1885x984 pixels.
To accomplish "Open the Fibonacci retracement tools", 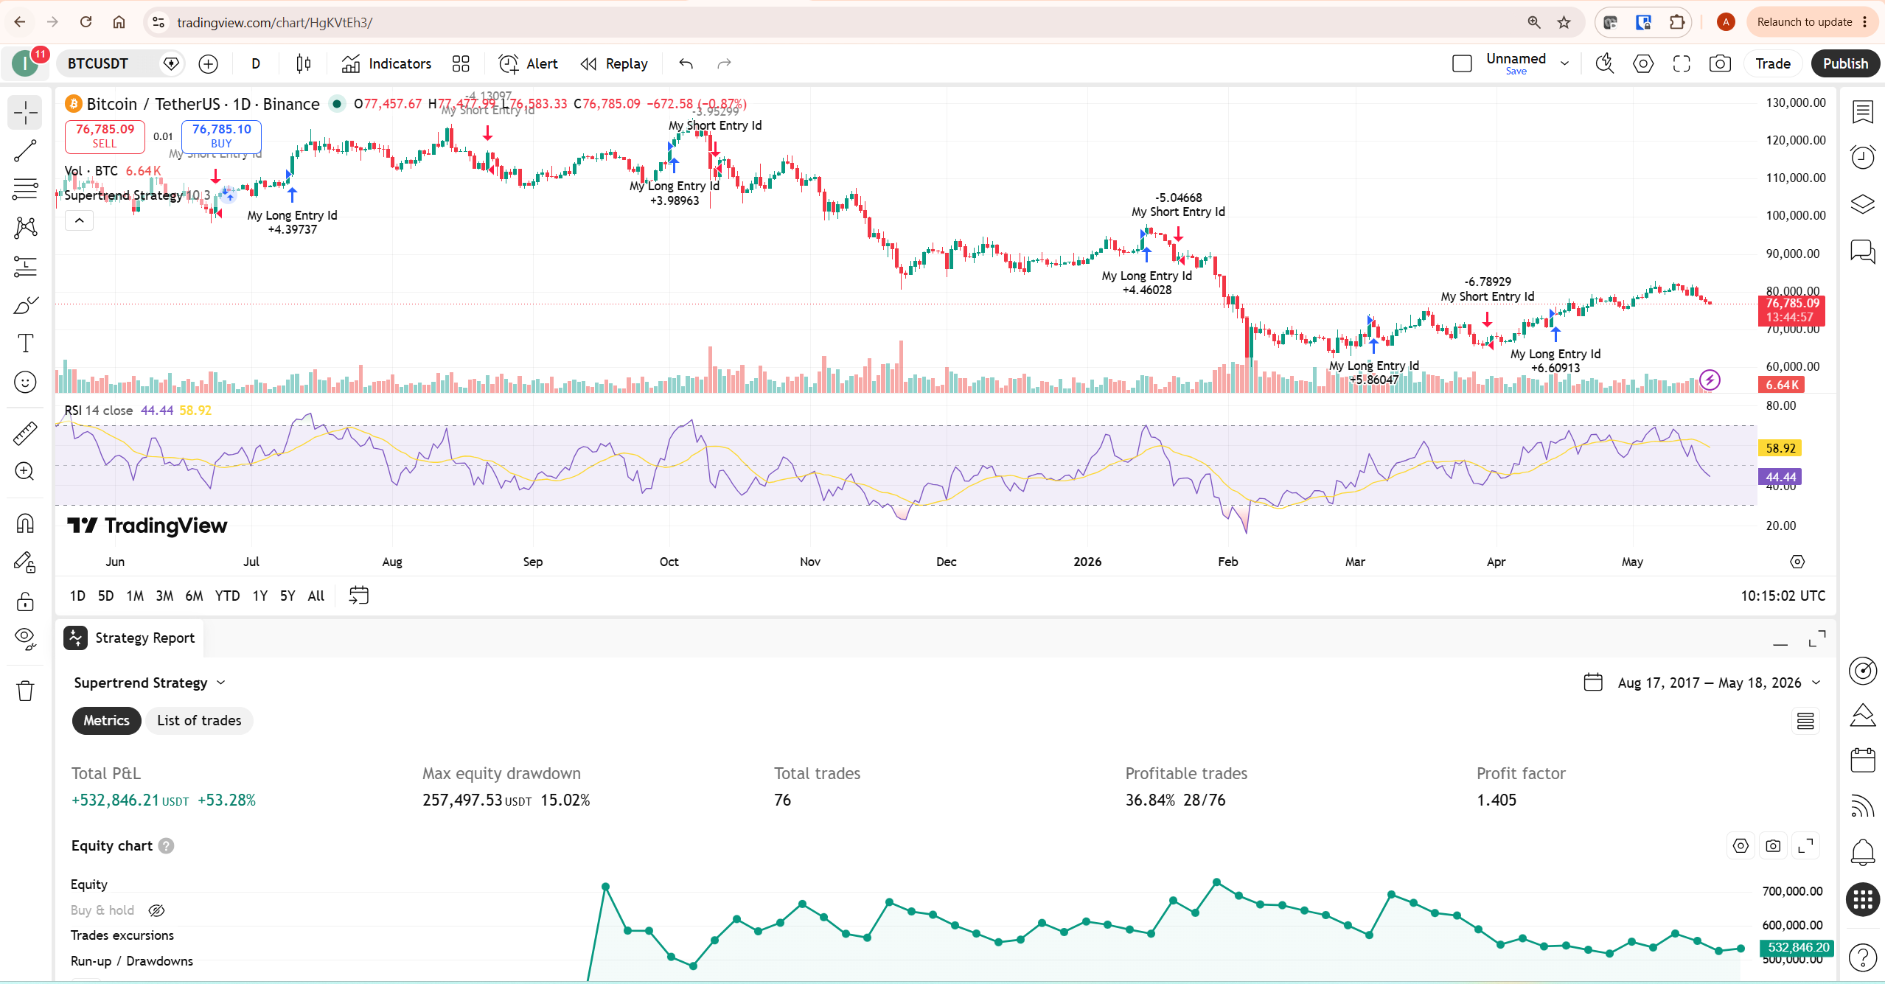I will 25,189.
